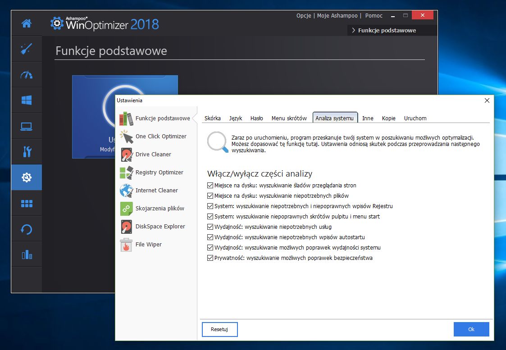Uncheck disk space browsing traces search
This screenshot has width=506, height=350.
click(210, 186)
